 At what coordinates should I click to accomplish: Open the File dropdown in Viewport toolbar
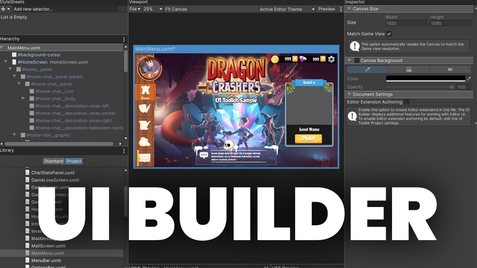point(135,9)
